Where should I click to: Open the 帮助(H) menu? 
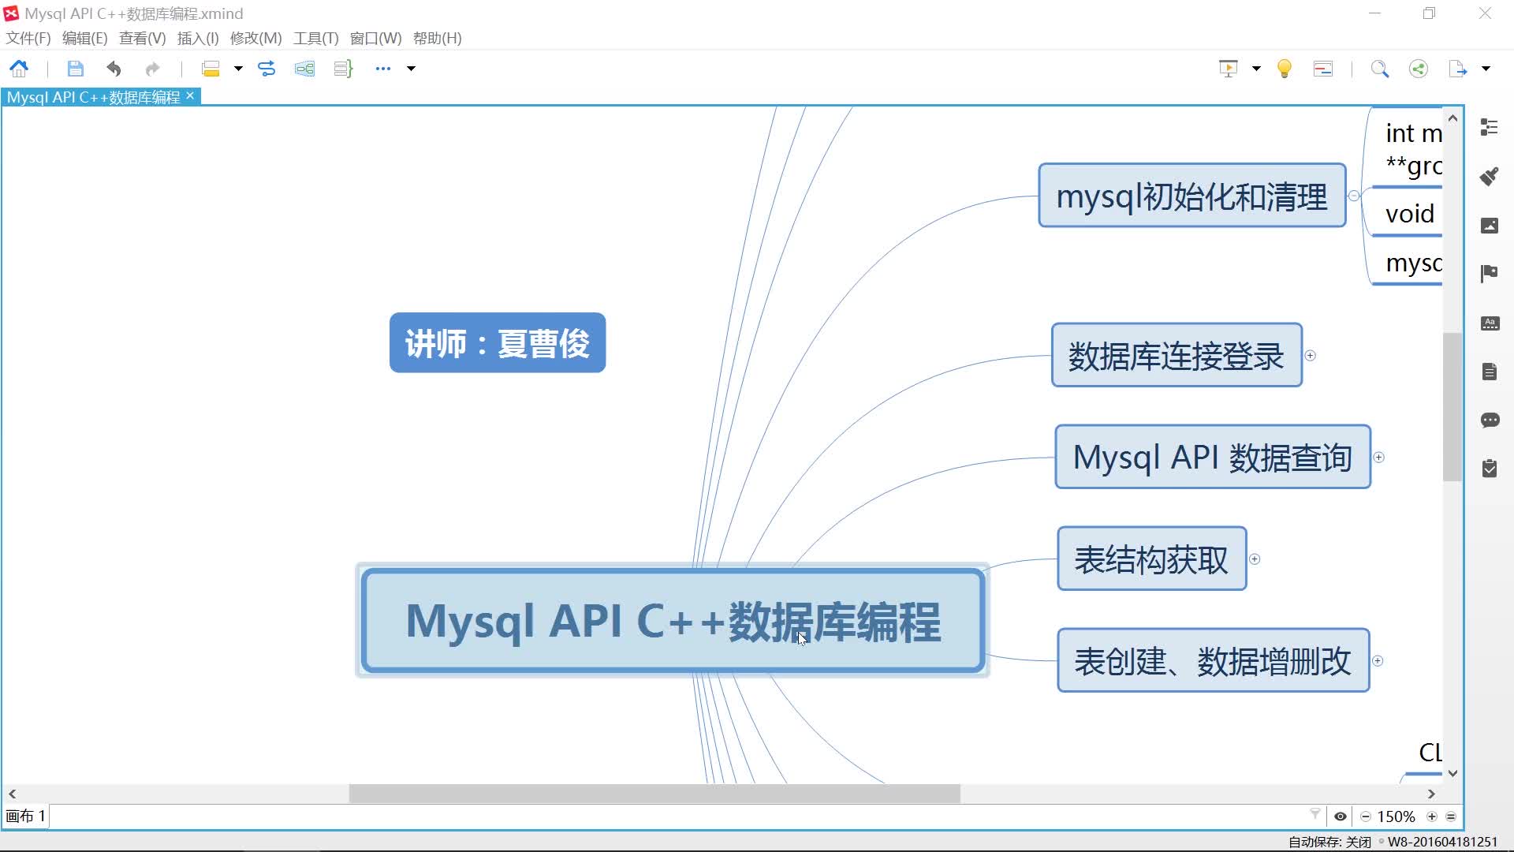437,38
